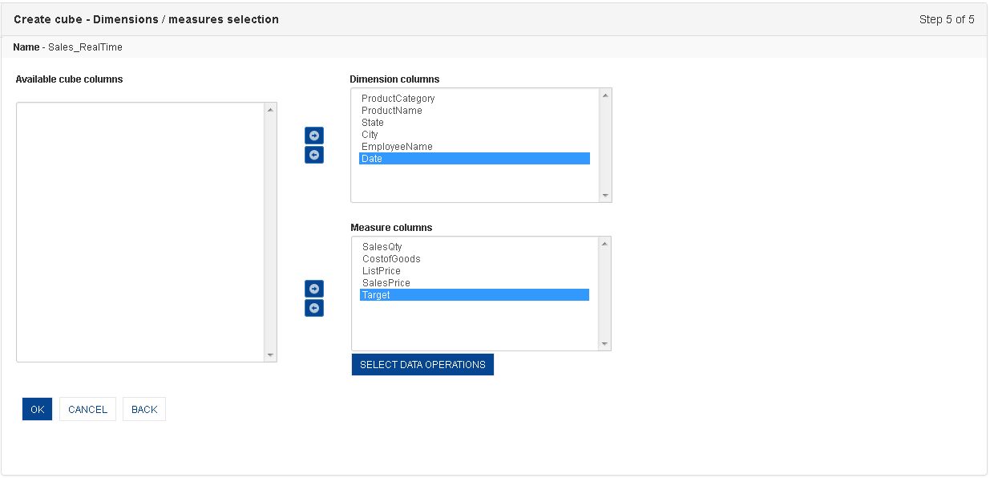
Task: Confirm cube creation with OK
Action: (x=38, y=409)
